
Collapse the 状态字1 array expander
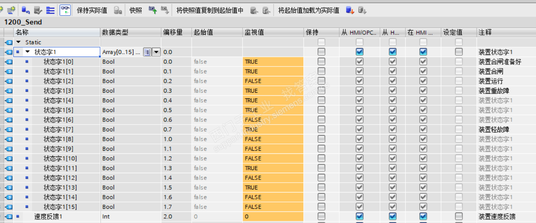click(28, 52)
